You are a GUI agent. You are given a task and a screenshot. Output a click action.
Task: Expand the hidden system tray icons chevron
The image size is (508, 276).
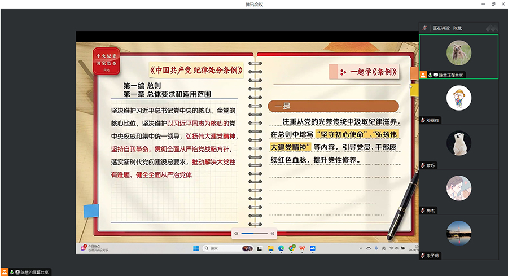point(361,248)
